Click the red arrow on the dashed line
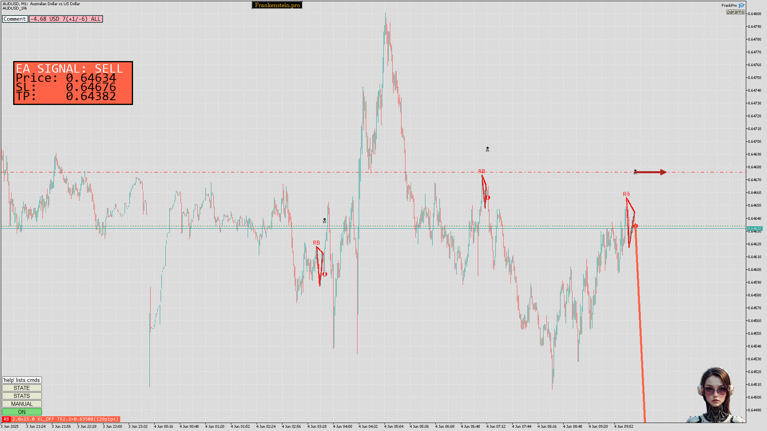 [651, 172]
